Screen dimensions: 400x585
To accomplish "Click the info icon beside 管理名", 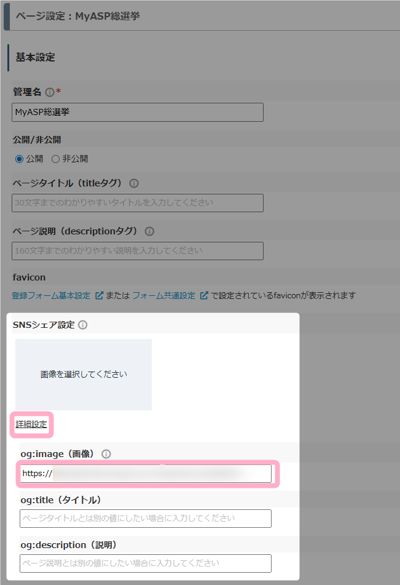I will pyautogui.click(x=50, y=92).
